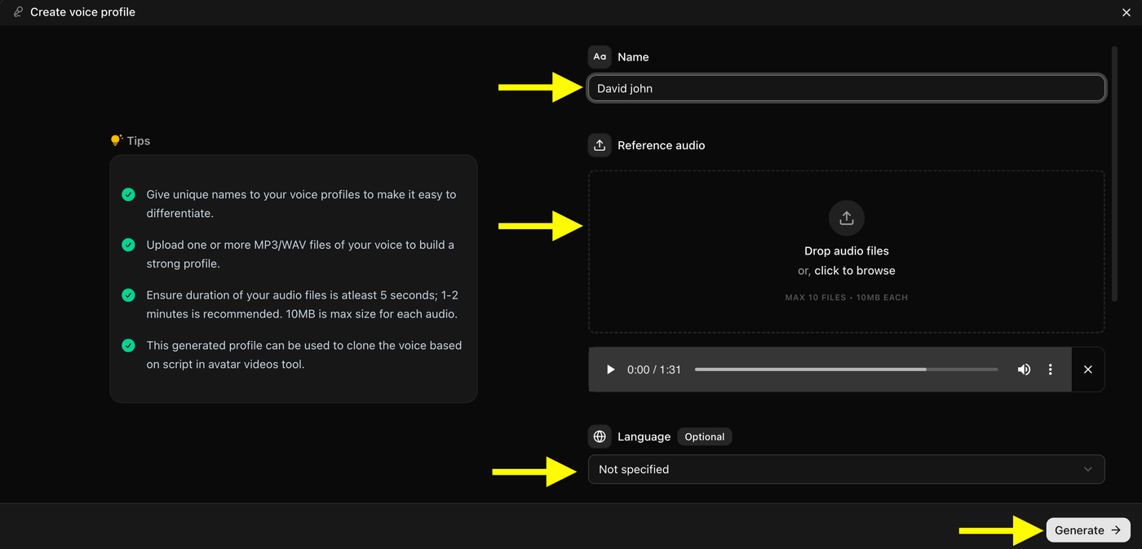Play the uploaded reference audio

point(610,370)
